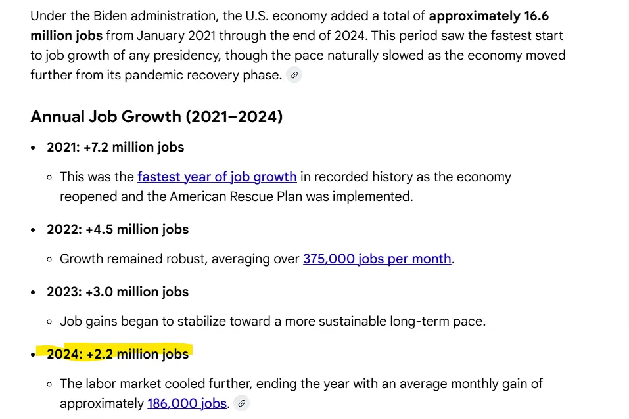Open the "186,000 jobs" hyperlink

[187, 403]
